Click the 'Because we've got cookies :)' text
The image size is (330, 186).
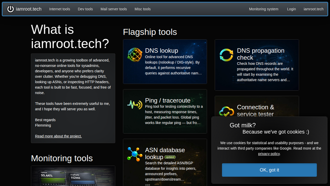point(276,132)
